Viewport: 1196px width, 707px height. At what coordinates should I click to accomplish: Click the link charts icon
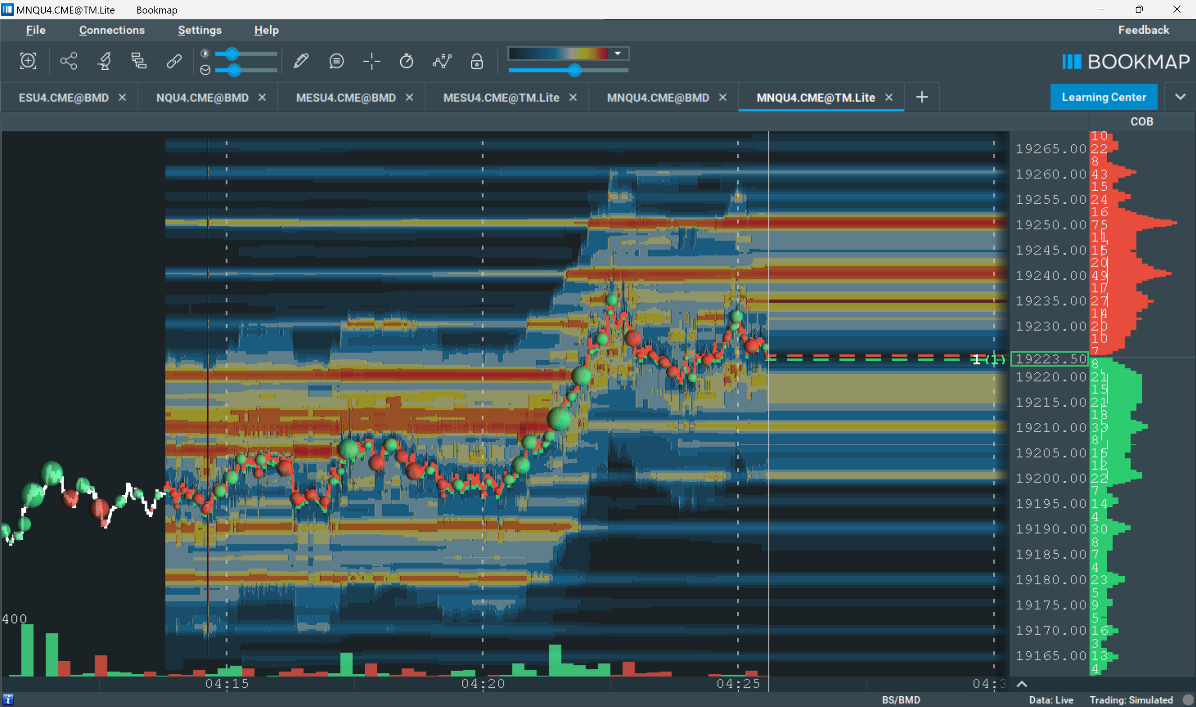(174, 61)
